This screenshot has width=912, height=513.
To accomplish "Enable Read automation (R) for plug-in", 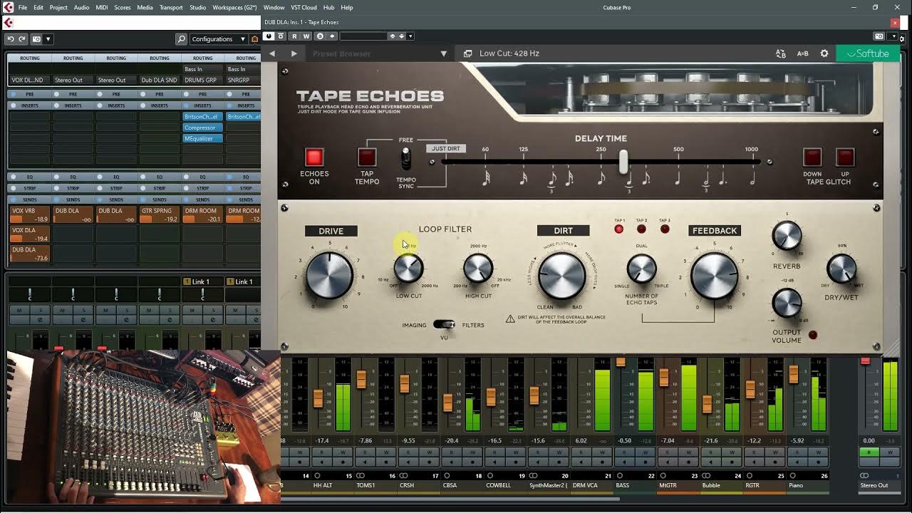I will point(294,36).
